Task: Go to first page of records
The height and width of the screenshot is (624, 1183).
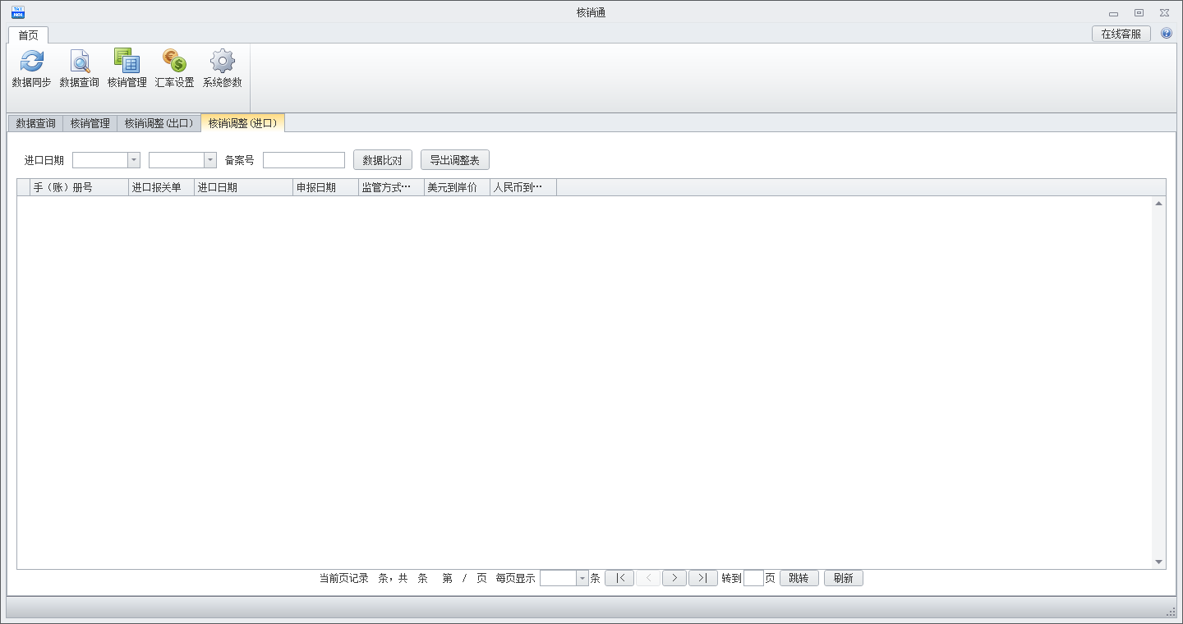Action: [x=619, y=578]
